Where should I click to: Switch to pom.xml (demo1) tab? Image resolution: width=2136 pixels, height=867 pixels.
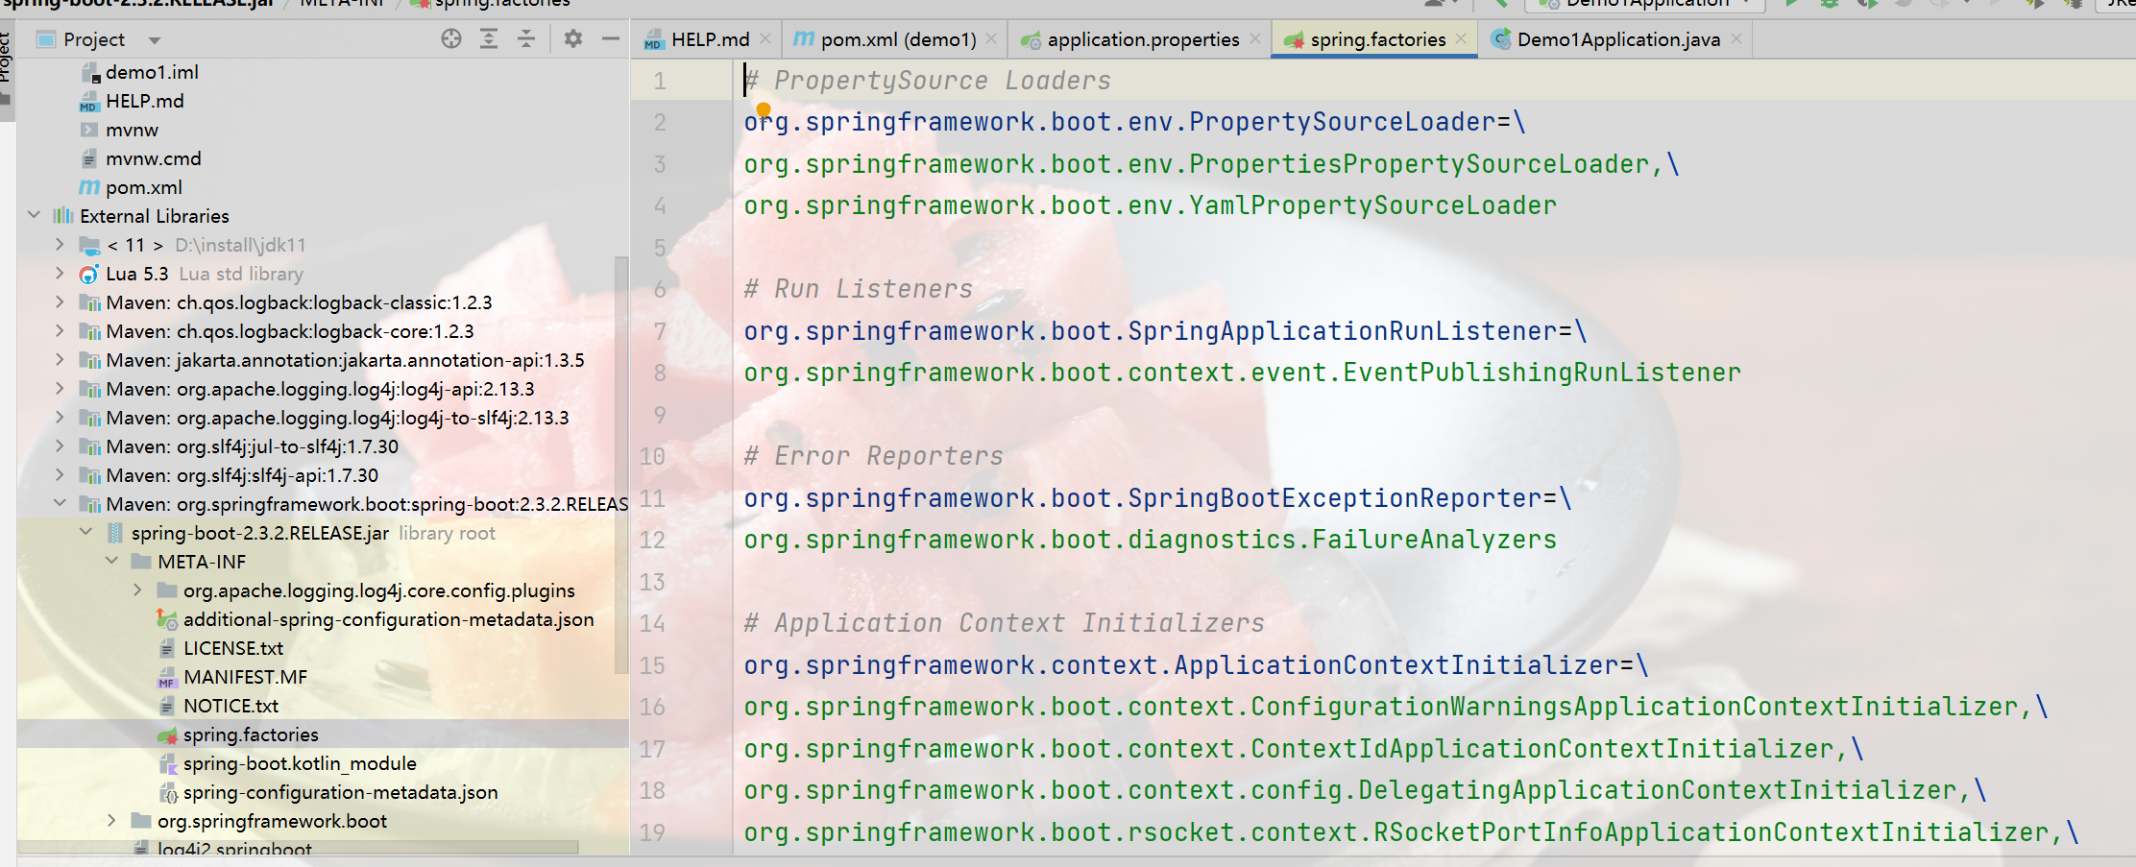[898, 39]
